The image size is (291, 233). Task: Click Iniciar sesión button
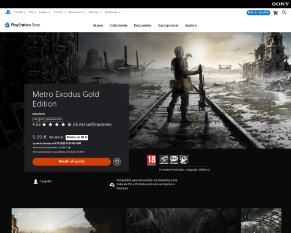pos(259,12)
